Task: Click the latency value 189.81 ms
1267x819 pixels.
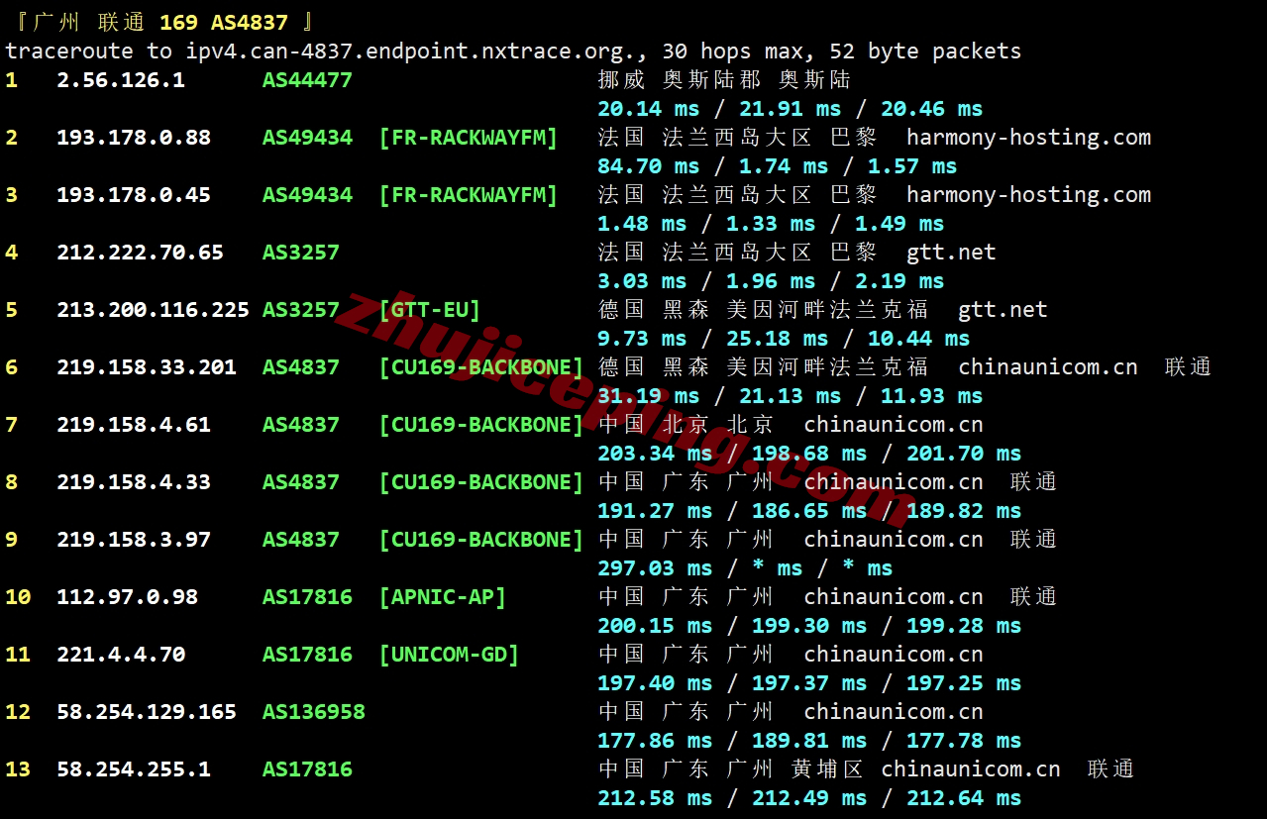Action: pyautogui.click(x=809, y=741)
